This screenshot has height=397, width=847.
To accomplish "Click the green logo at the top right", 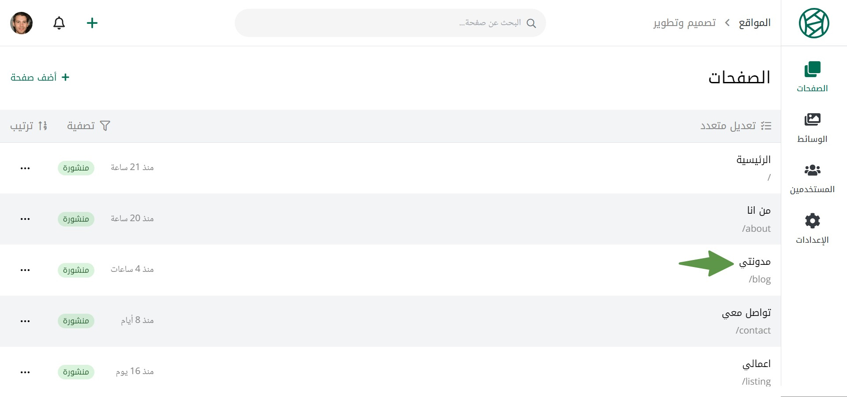I will [x=814, y=23].
